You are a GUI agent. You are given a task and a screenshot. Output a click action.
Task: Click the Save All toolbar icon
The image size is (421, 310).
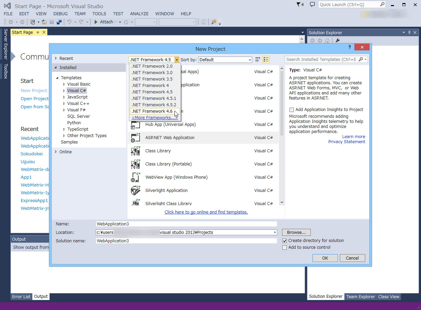[x=59, y=22]
